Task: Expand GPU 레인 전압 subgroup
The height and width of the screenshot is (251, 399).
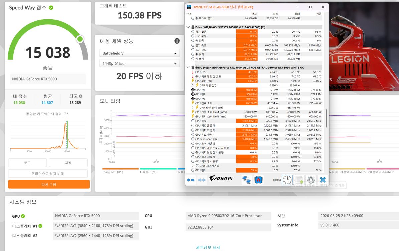Action: [x=192, y=85]
